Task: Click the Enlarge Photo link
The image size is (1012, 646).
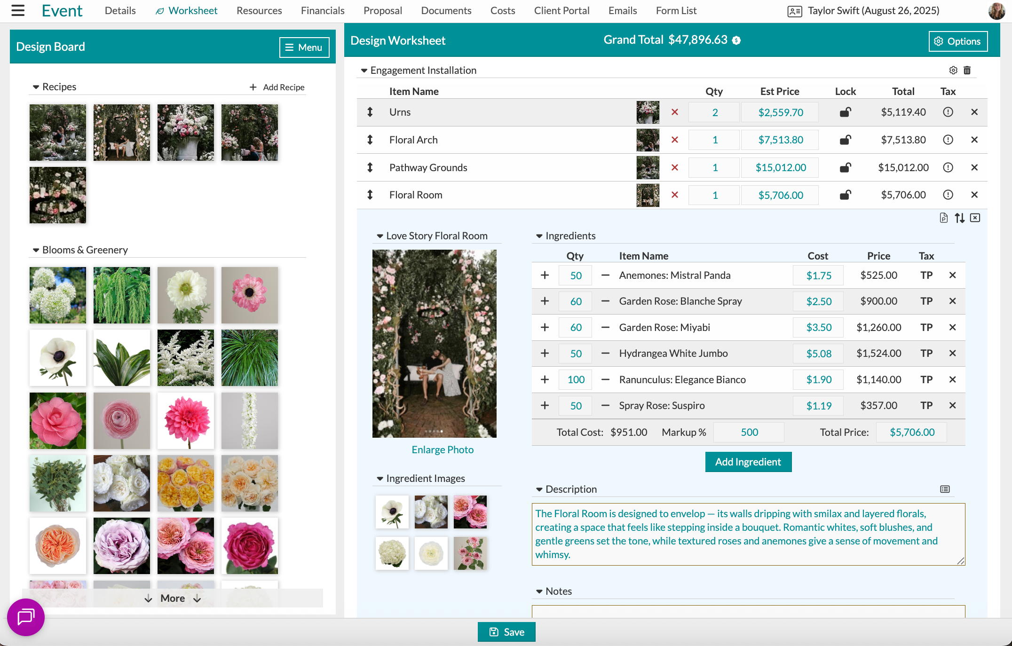Action: pos(443,449)
